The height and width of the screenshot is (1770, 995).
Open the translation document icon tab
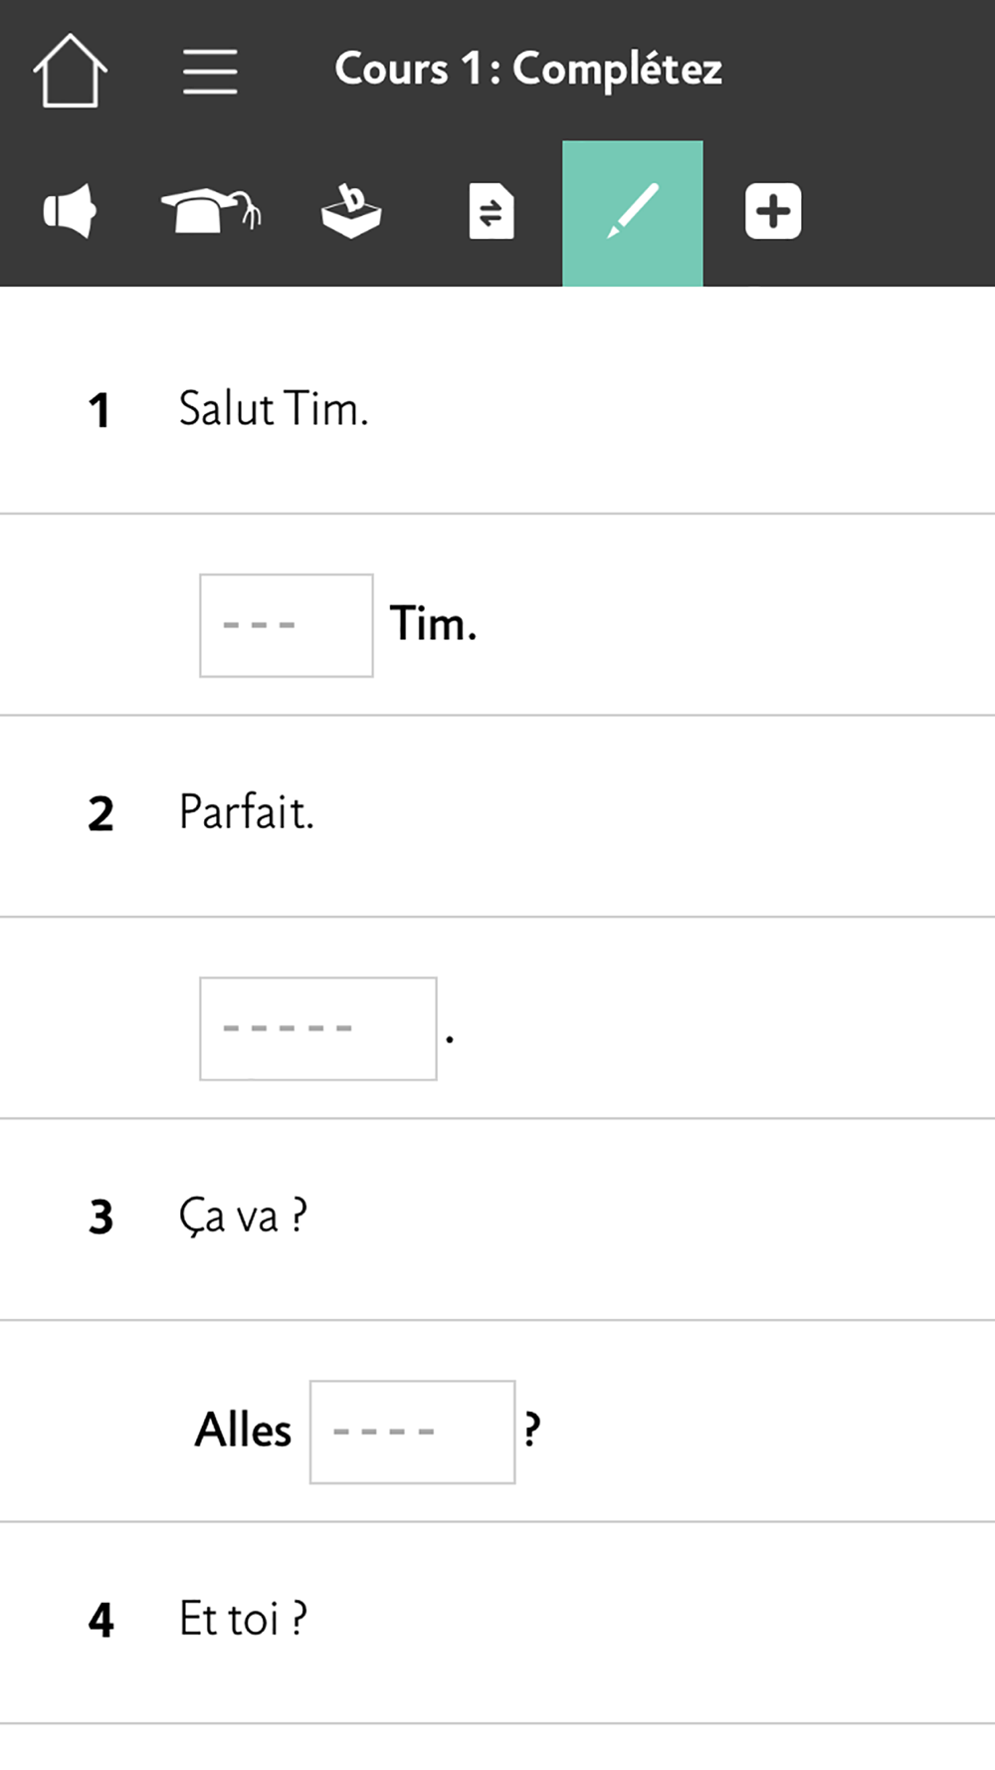click(x=492, y=211)
